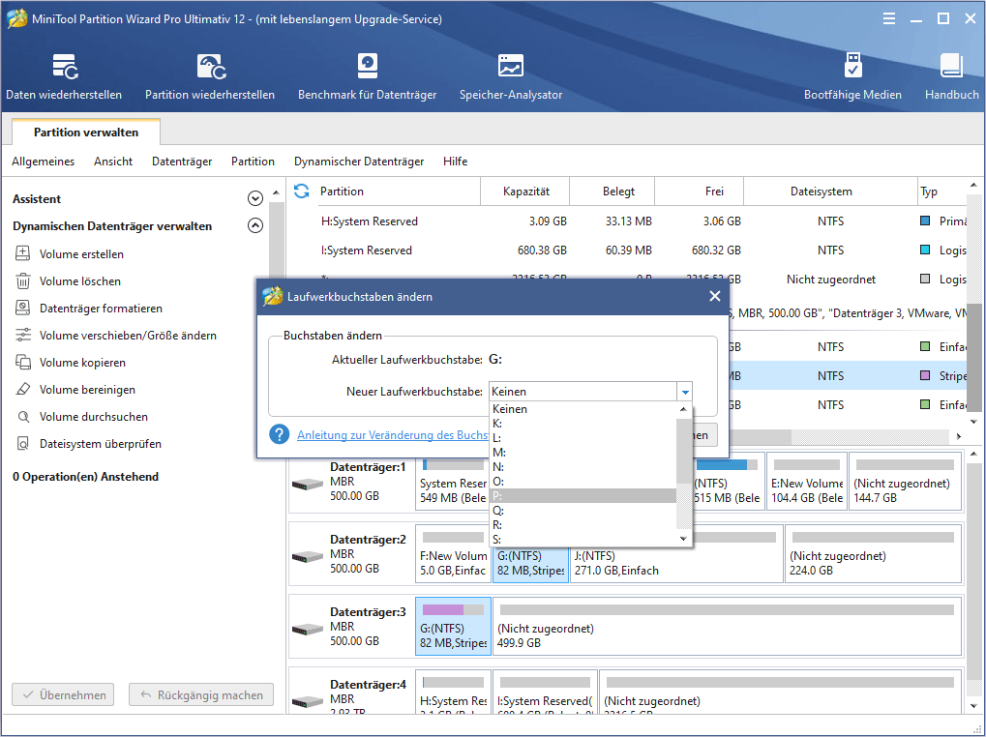Viewport: 986px width, 737px height.
Task: Open Bootfähige Medien builder
Action: 852,76
